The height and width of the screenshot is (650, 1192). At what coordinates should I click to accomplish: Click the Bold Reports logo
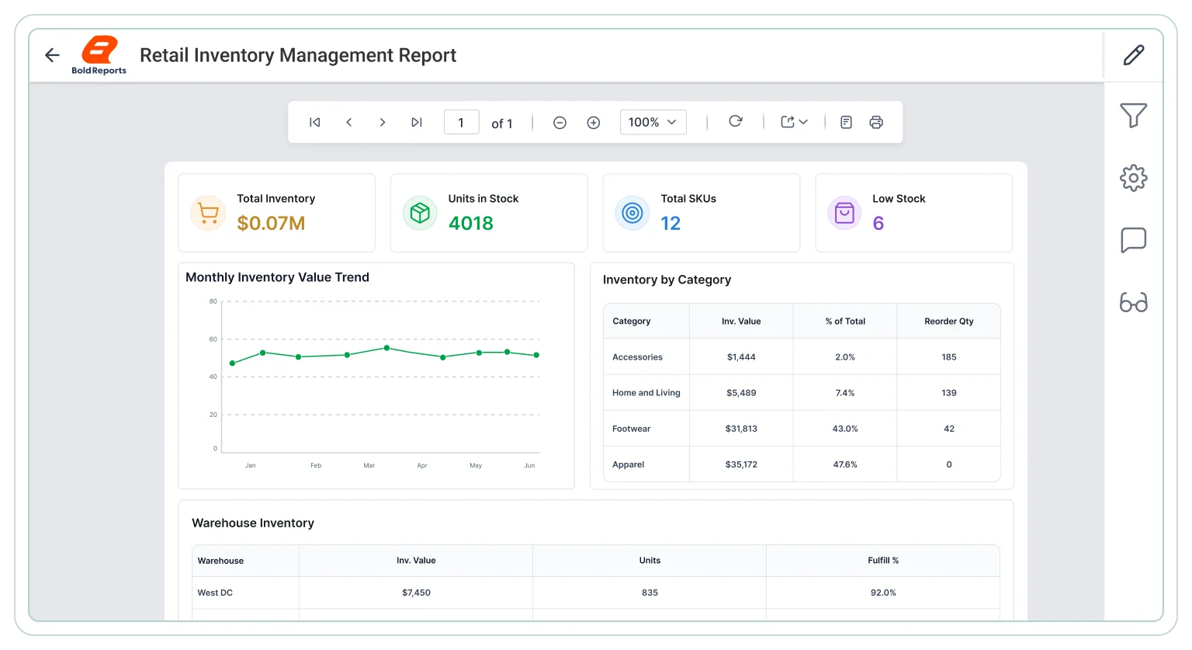99,55
